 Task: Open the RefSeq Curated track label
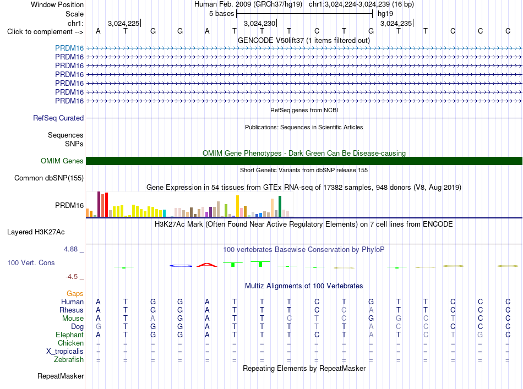58,118
